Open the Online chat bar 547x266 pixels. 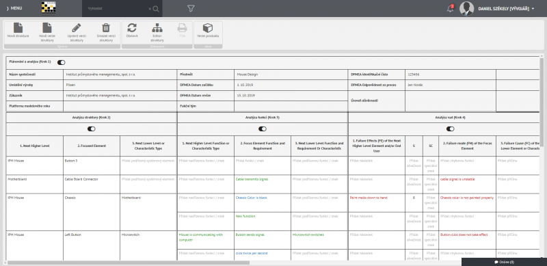click(504, 262)
